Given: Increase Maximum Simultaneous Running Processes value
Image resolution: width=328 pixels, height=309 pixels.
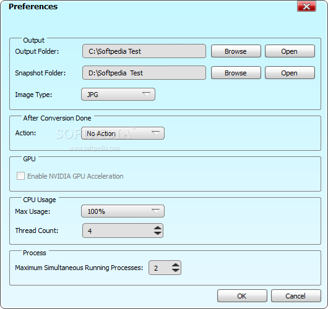Looking at the screenshot, I should click(176, 265).
